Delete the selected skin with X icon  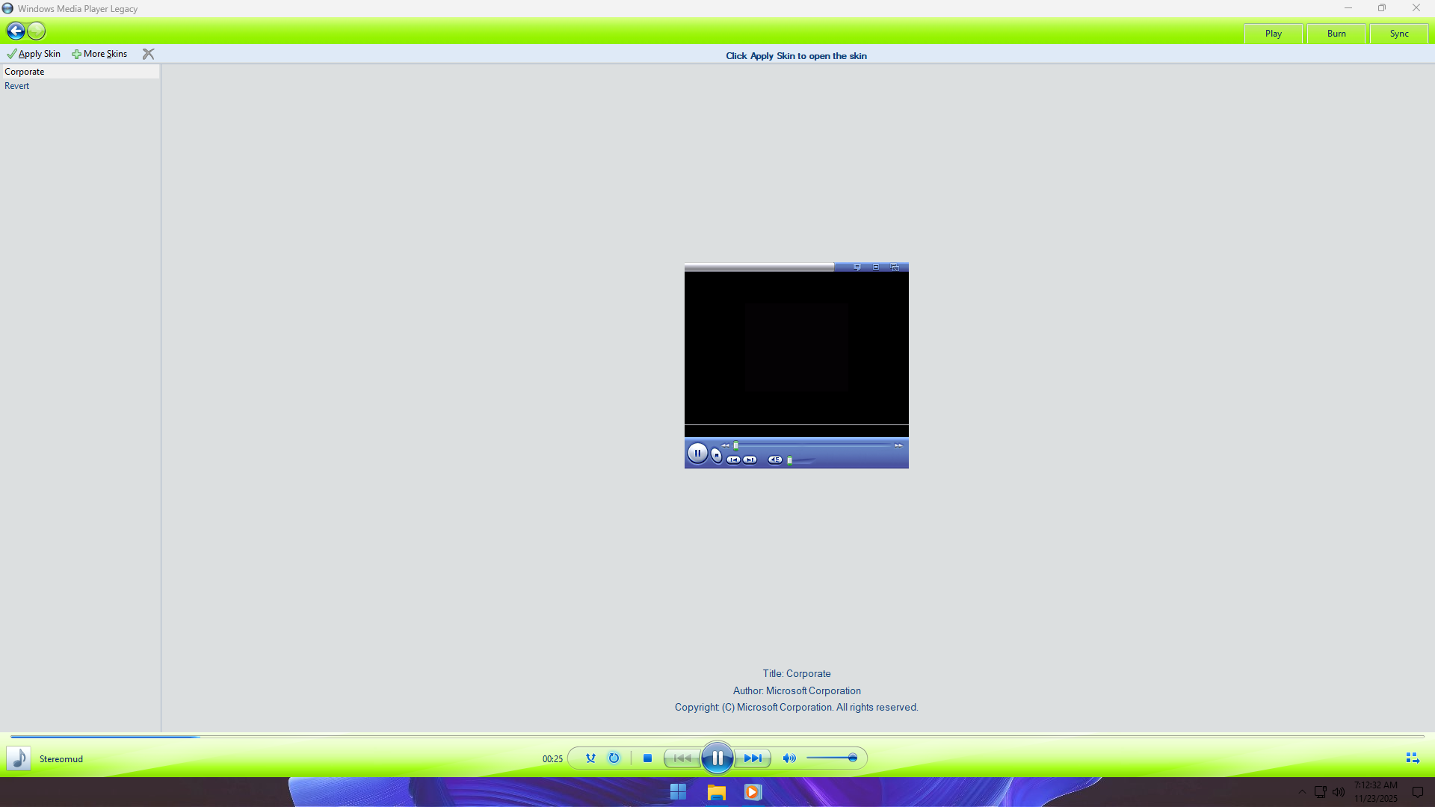pos(148,54)
